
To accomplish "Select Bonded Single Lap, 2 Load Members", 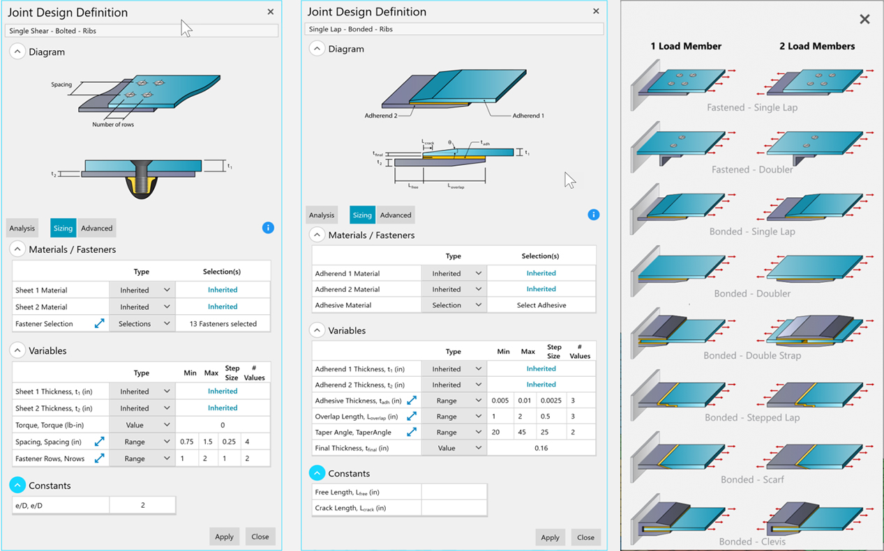I will (815, 208).
